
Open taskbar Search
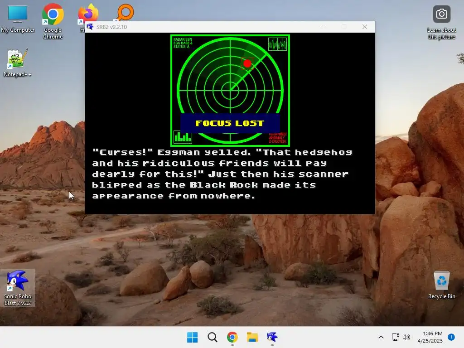212,337
